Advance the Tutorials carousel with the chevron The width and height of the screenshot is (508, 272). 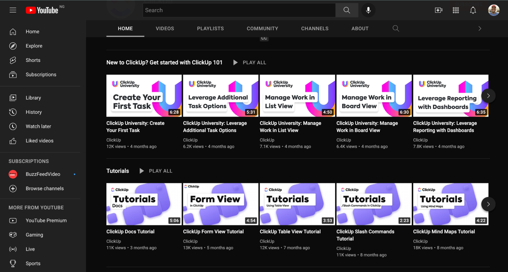point(488,204)
